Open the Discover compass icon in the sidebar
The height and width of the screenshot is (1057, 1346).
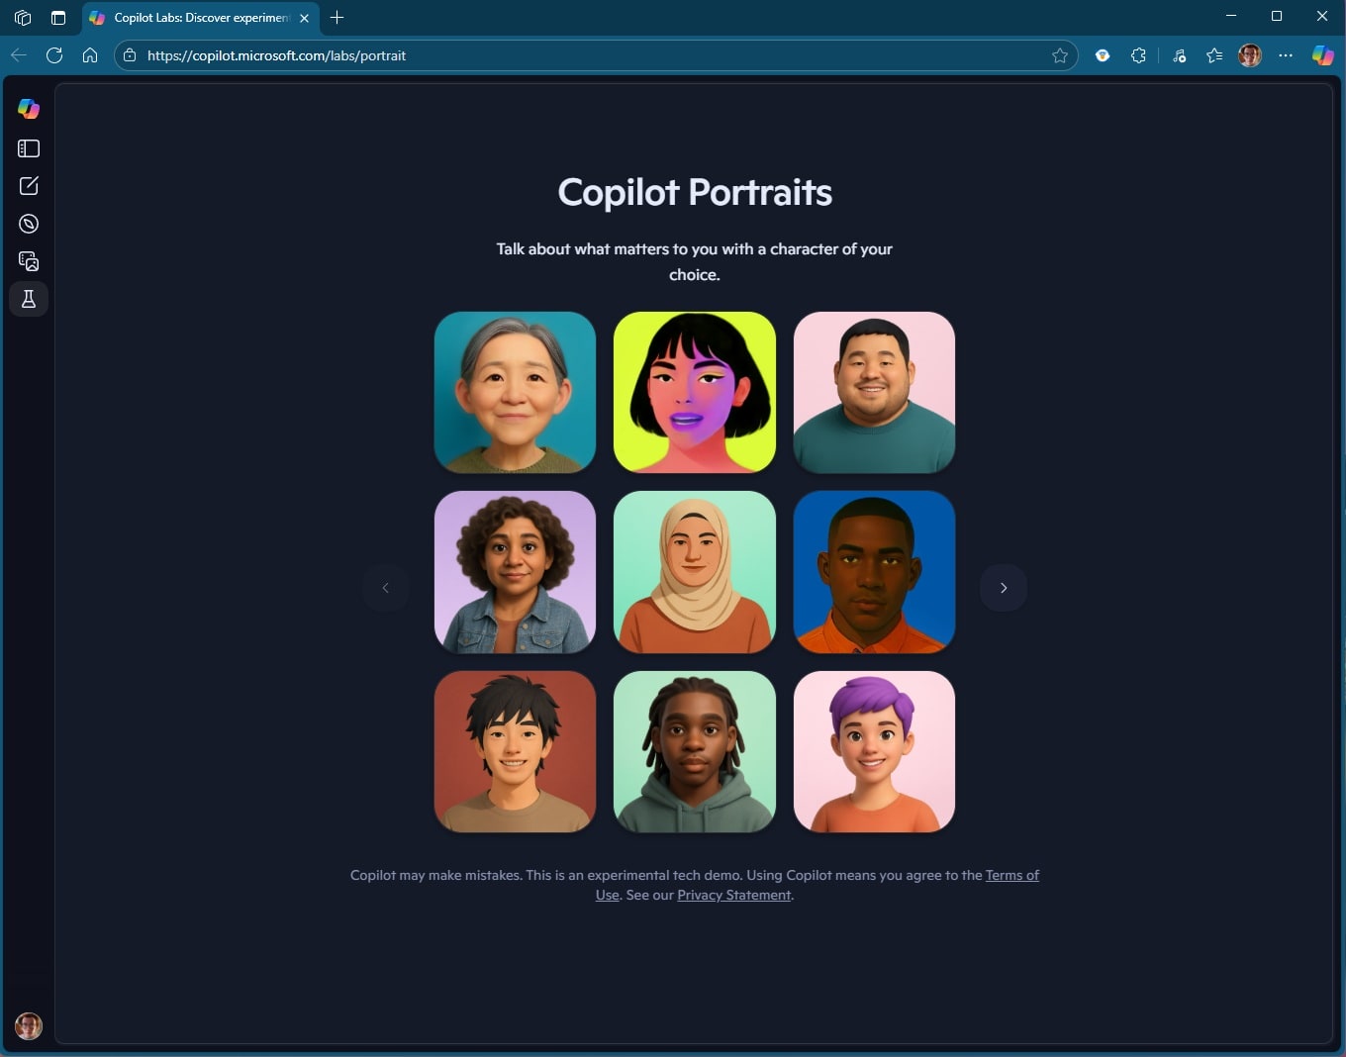point(29,224)
